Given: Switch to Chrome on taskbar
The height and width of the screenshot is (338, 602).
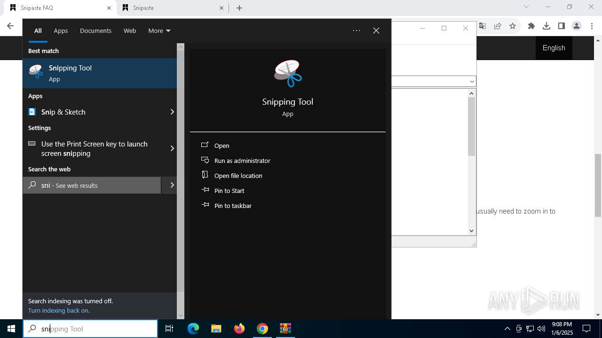Looking at the screenshot, I should pos(262,329).
